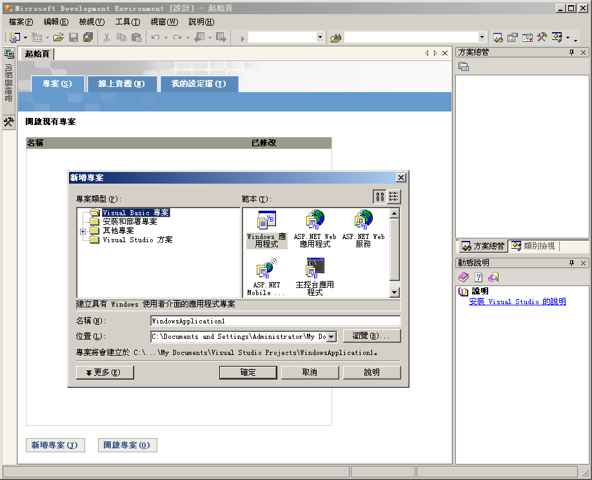Open the Find combo box dropdown arrow
Screen dimensions: 592x480
pyautogui.click(x=482, y=37)
